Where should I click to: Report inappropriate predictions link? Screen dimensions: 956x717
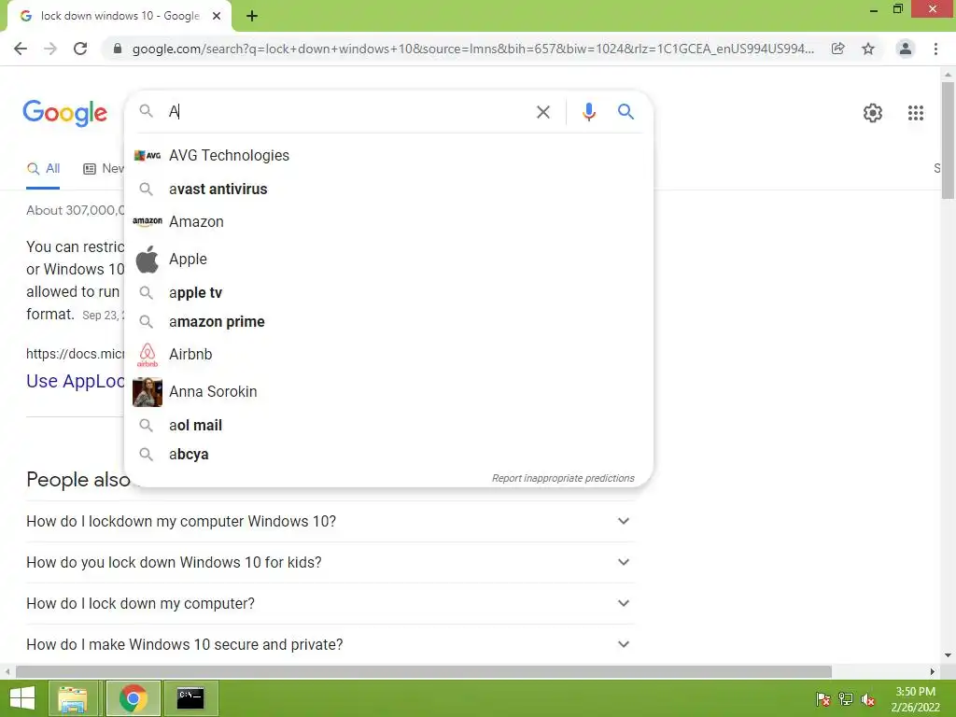click(563, 478)
